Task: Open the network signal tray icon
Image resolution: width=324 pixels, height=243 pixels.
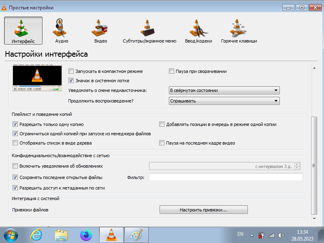Action: click(x=271, y=235)
